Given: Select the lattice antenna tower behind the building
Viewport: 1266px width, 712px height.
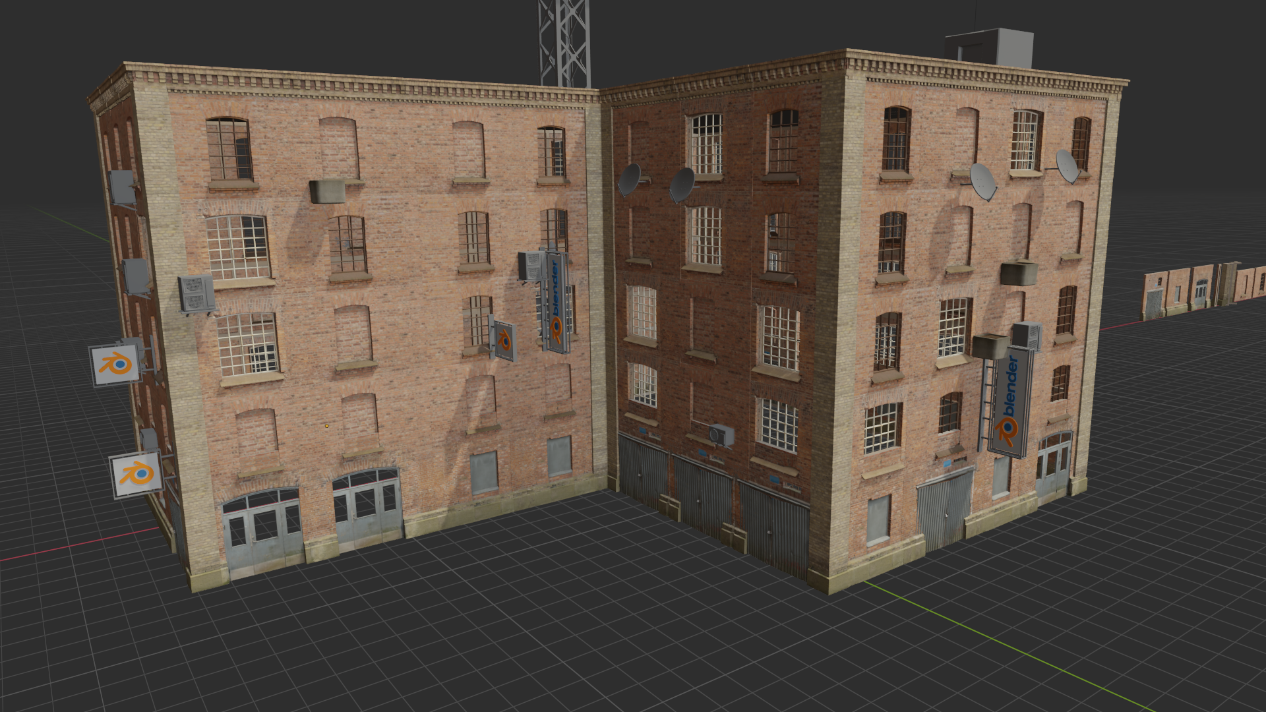Looking at the screenshot, I should click(564, 44).
